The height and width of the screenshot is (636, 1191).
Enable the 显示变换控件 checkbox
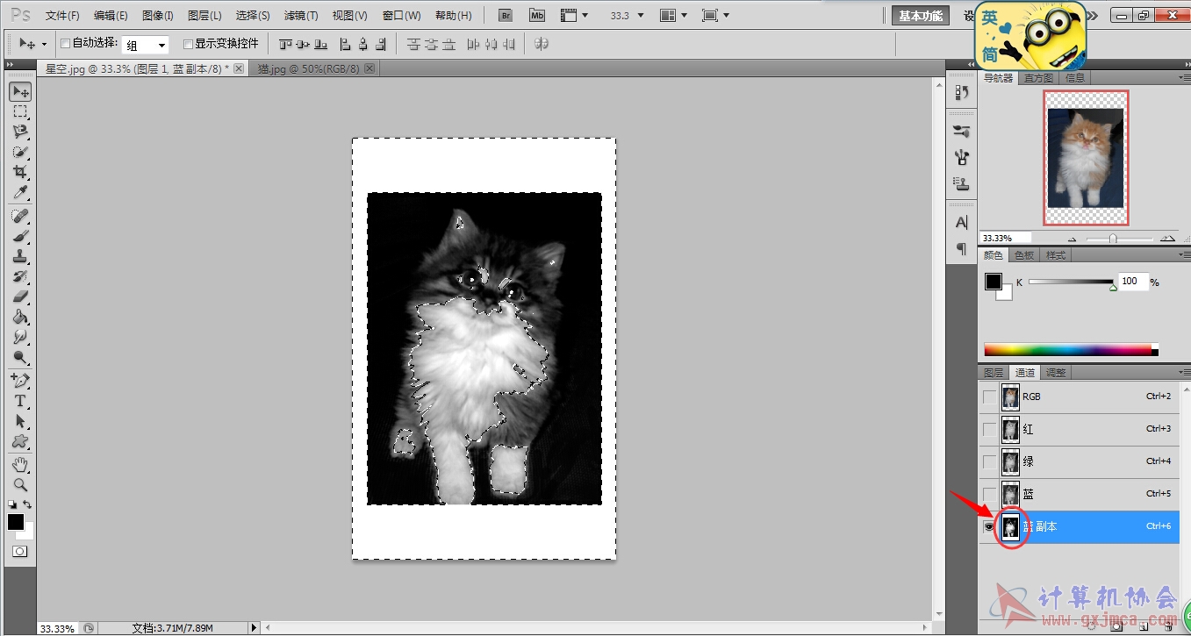click(188, 44)
